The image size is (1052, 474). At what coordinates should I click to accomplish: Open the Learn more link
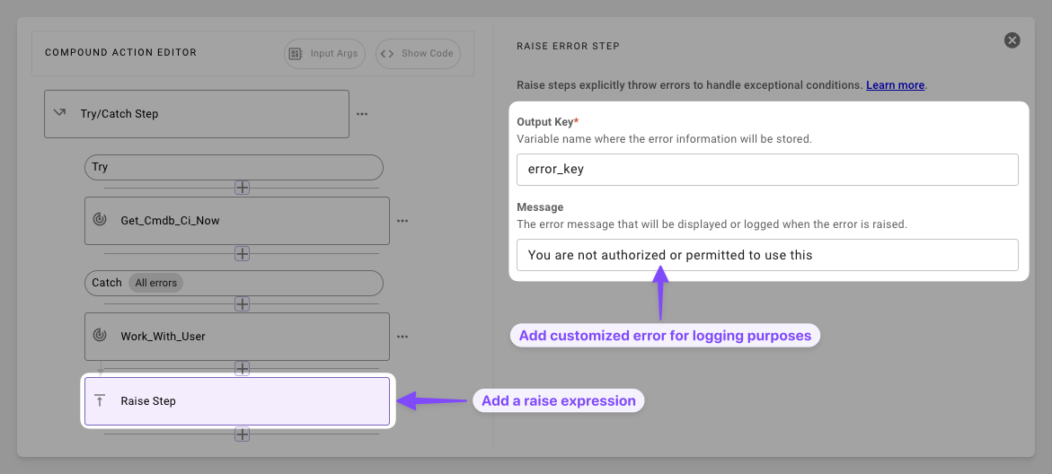[896, 86]
